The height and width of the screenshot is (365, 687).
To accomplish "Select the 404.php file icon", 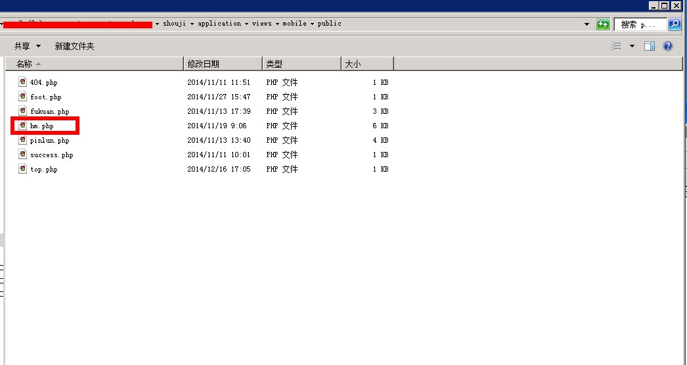I will (x=23, y=82).
